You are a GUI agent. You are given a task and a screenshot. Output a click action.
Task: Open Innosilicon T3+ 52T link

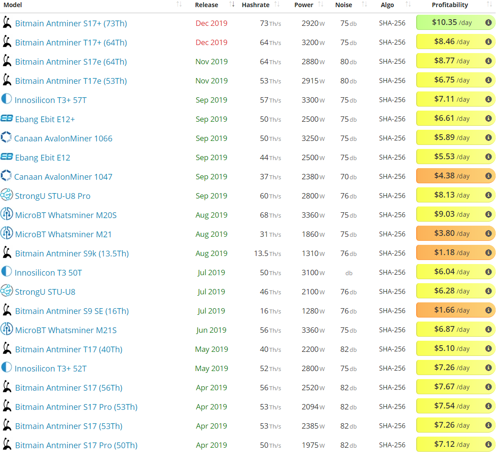coord(50,368)
